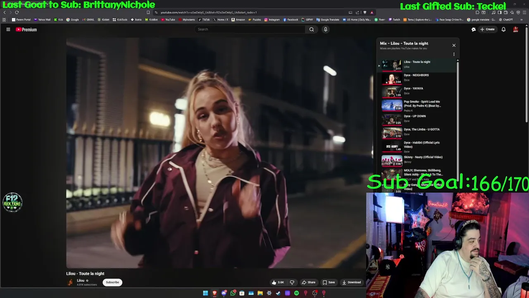
Task: Share the video
Action: point(308,282)
